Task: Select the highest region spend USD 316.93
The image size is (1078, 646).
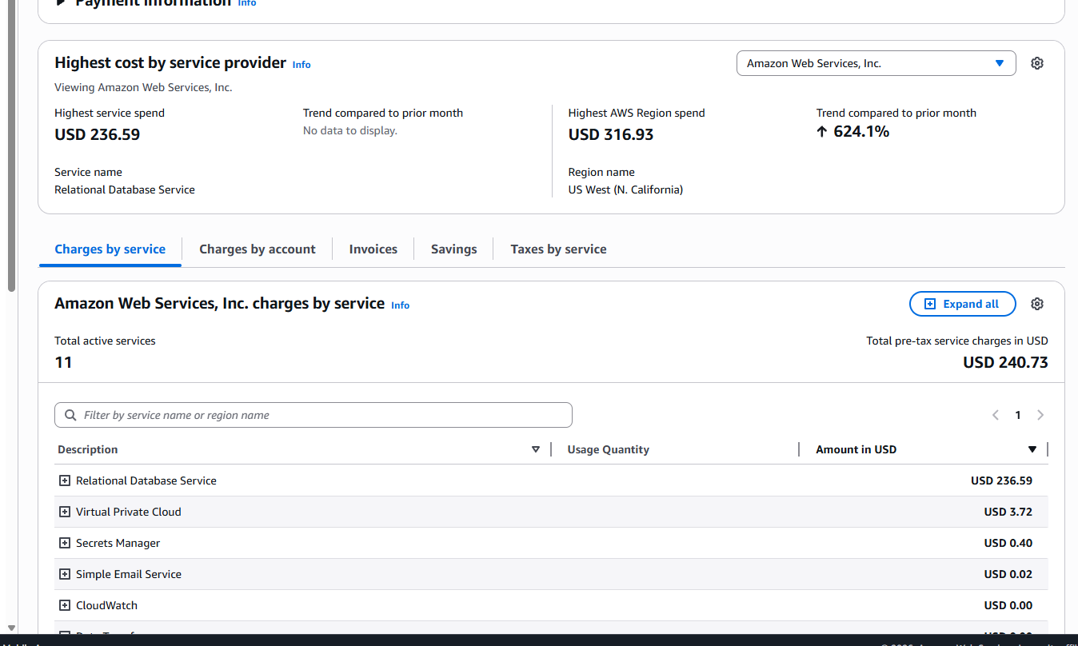Action: 611,134
